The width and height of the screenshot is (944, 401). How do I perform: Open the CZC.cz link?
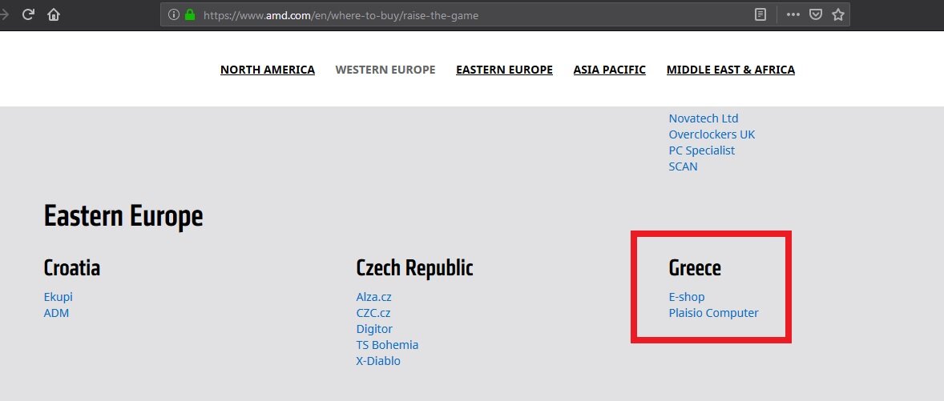373,313
